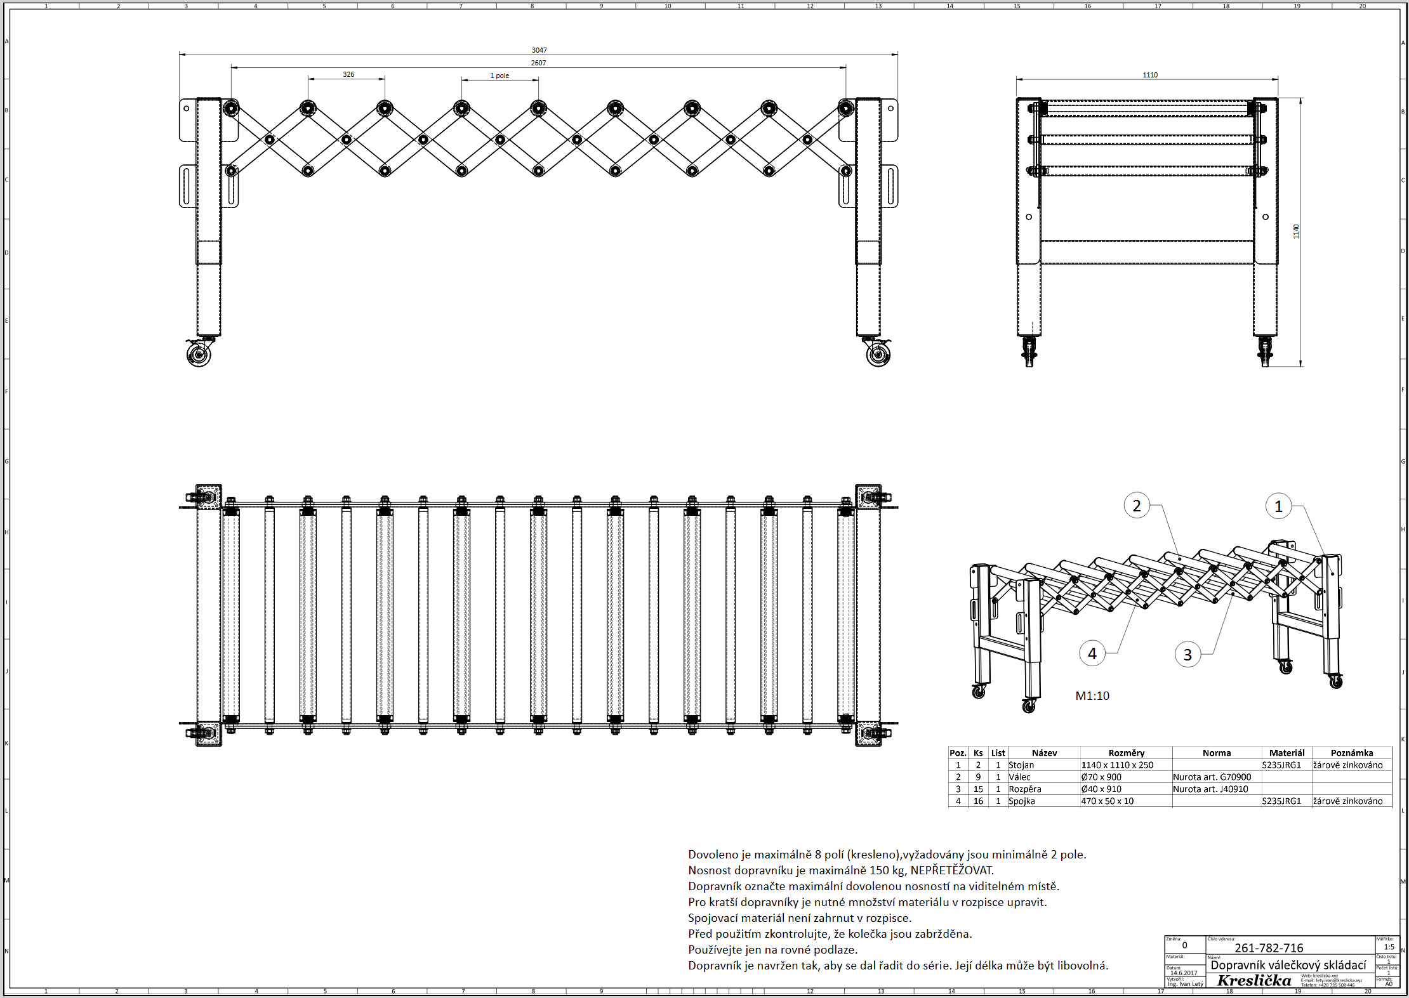The height and width of the screenshot is (998, 1409).
Task: Click drawing number 261-782-716
Action: pyautogui.click(x=1269, y=948)
